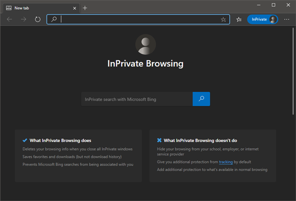Click the blue X icon

pyautogui.click(x=159, y=140)
